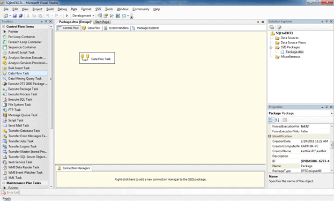Click the Properties grid vertical scrollbar
Viewport: 334px width, 201px height.
332,145
